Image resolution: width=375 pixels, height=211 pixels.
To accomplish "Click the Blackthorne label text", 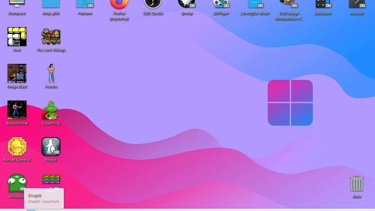I will [17, 123].
